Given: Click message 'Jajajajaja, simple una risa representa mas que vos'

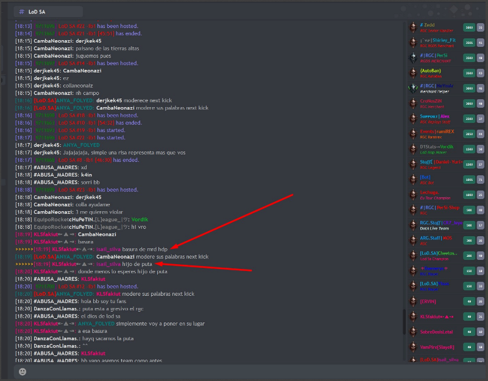Looking at the screenshot, I should click(x=124, y=153).
